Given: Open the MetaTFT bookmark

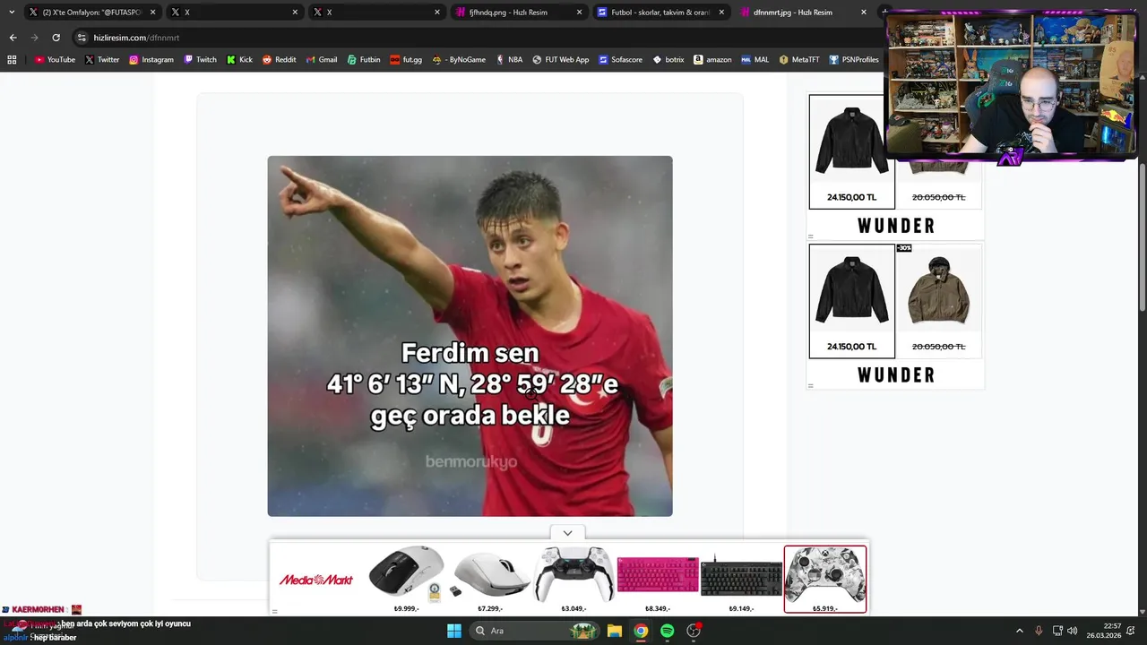Looking at the screenshot, I should [799, 60].
